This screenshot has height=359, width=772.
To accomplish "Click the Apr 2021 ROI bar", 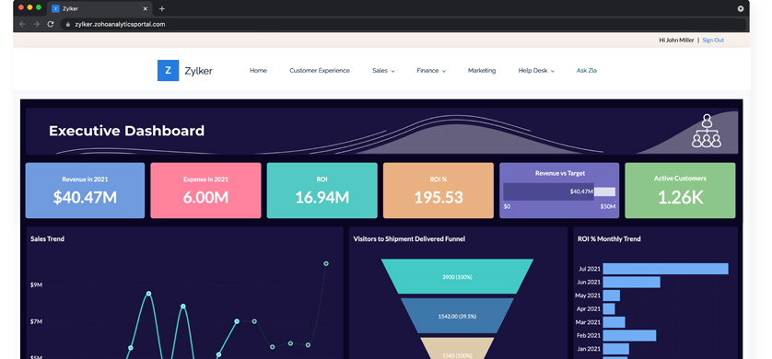I will 609,309.
